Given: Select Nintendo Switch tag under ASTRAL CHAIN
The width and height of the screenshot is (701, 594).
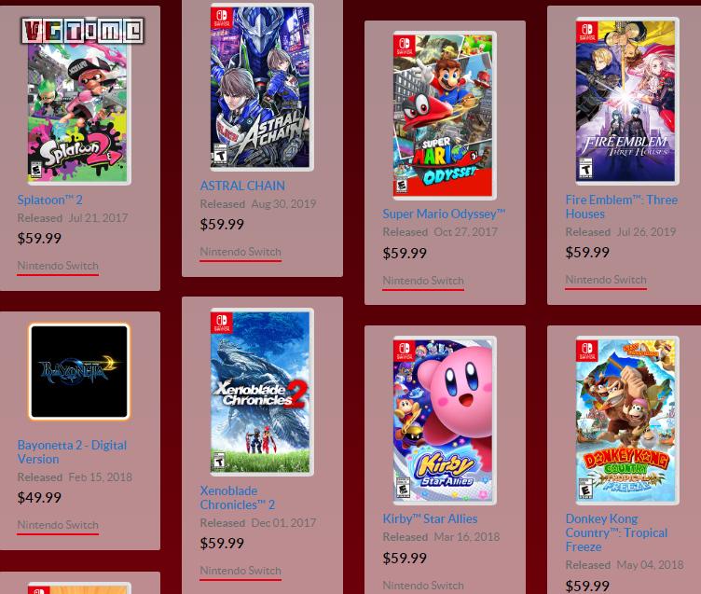Looking at the screenshot, I should (x=241, y=253).
